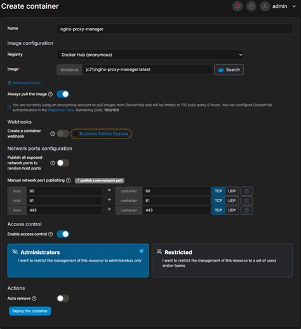Click help icon beside Publish all exposed ports
This screenshot has width=301, height=329.
click(53, 163)
